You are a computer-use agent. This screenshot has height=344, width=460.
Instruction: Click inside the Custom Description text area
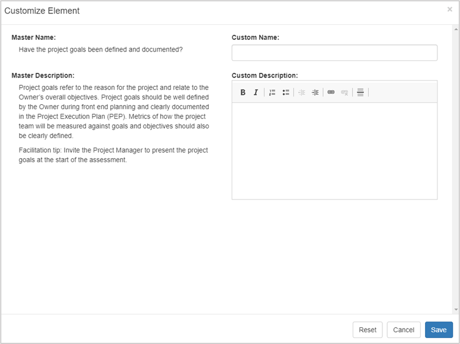[334, 150]
